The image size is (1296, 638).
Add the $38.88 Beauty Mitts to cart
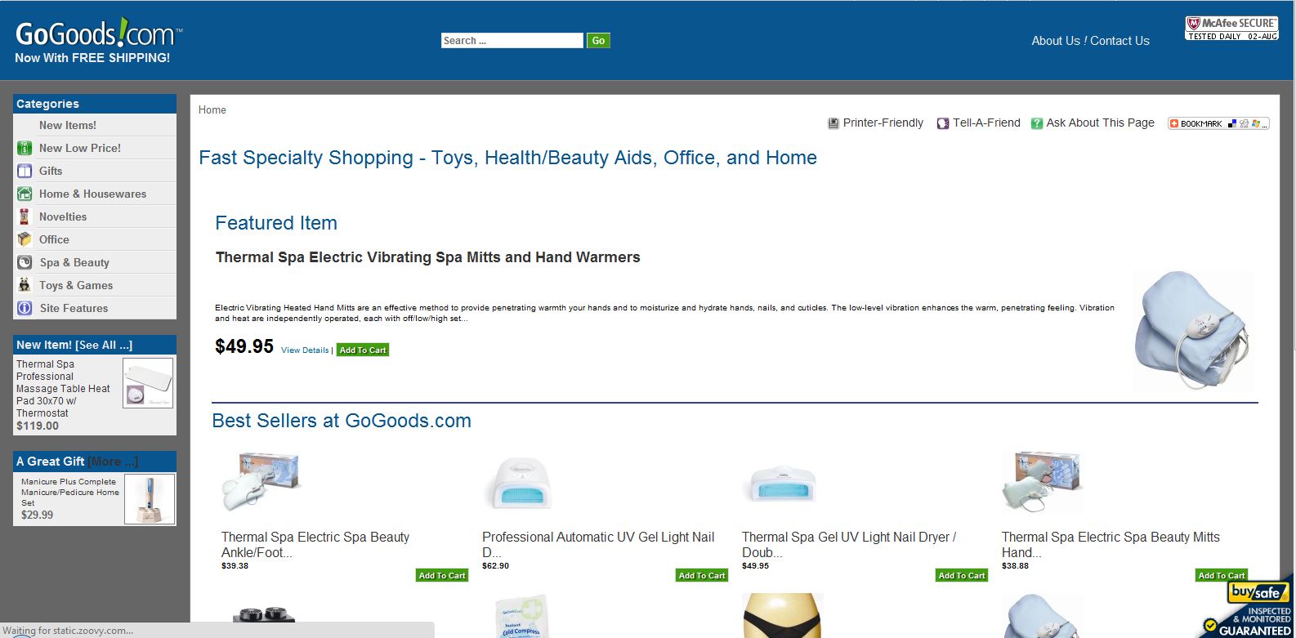[x=1222, y=575]
